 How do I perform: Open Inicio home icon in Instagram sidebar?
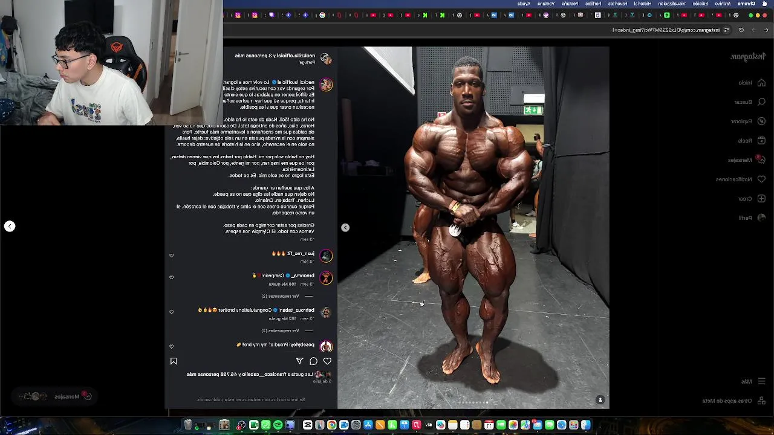point(761,83)
